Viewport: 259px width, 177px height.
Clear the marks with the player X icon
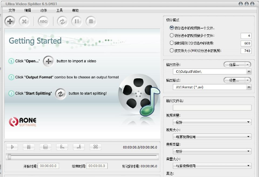pos(96,147)
